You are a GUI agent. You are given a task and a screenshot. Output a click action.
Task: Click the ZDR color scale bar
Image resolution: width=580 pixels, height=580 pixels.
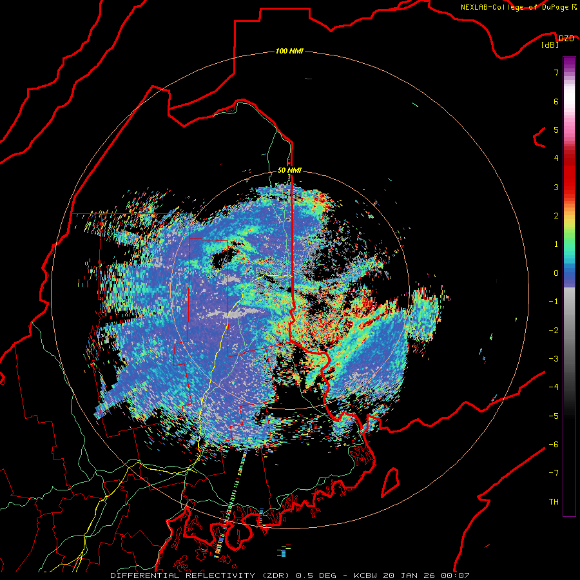569,286
